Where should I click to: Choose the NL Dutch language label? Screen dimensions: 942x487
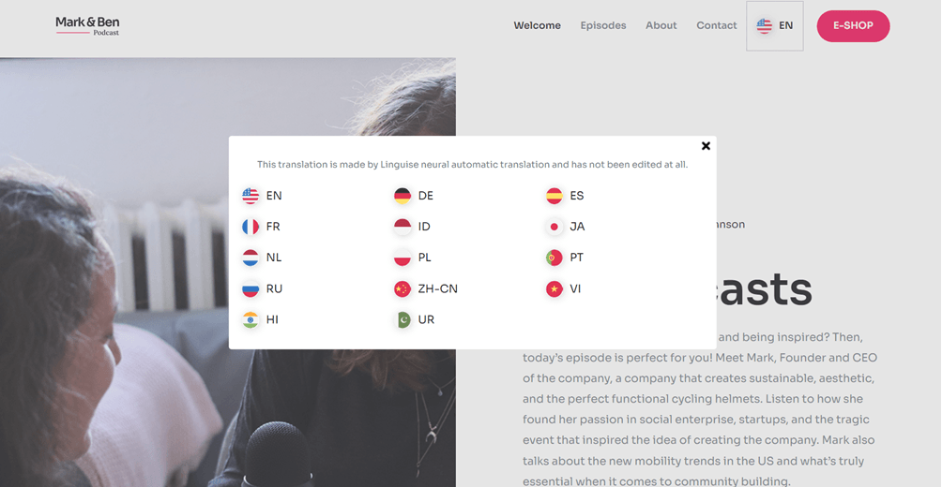274,258
